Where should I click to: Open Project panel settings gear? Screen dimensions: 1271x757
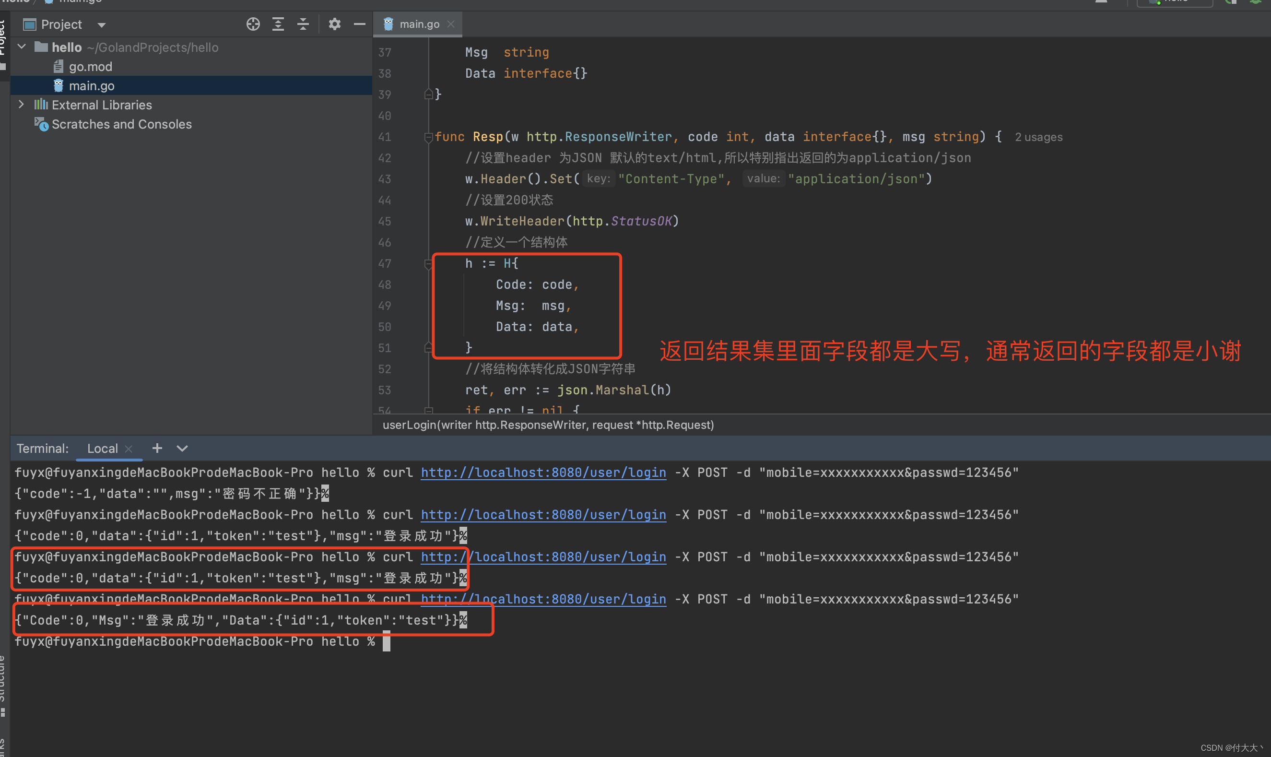[x=334, y=24]
